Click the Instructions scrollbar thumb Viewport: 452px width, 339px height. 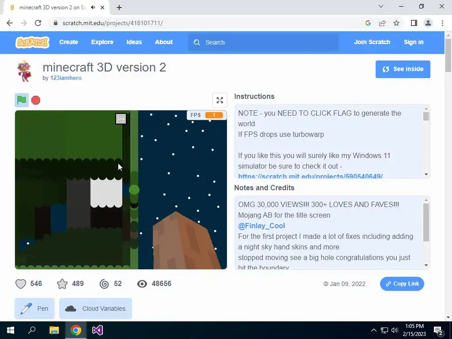click(426, 117)
